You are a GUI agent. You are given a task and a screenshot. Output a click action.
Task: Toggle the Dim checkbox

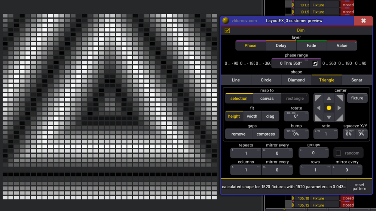coord(227,30)
